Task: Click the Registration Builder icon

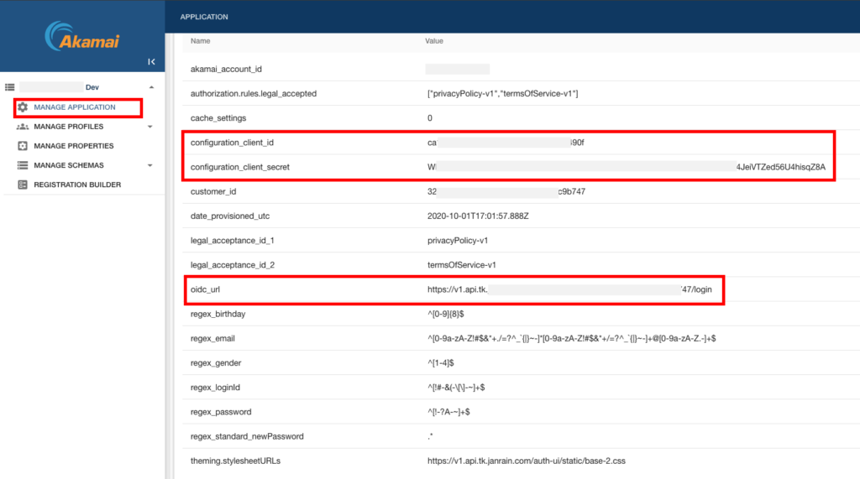Action: (23, 185)
